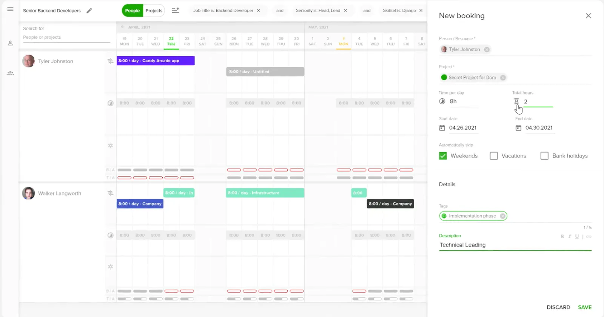604x317 pixels.
Task: Edit the Total hours value field
Action: tap(538, 101)
